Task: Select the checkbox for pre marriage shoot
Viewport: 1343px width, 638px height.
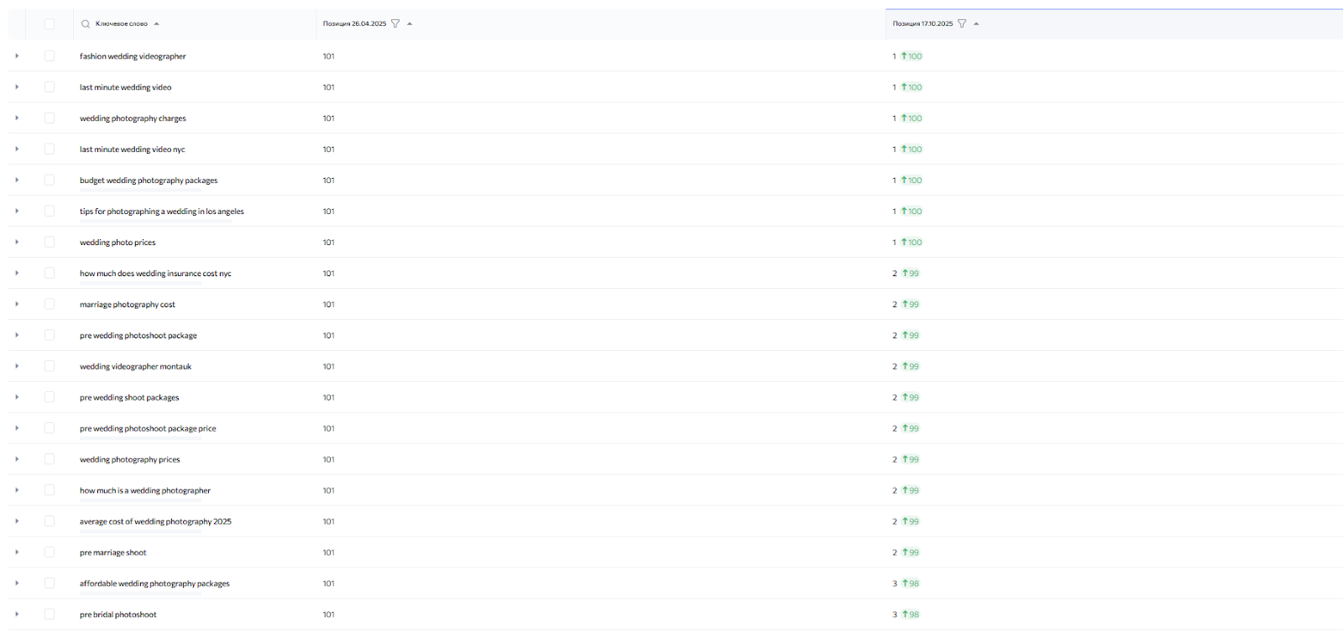Action: click(50, 552)
